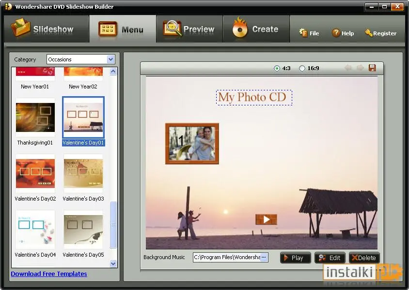
Task: Click the File menu icon
Action: click(x=303, y=33)
